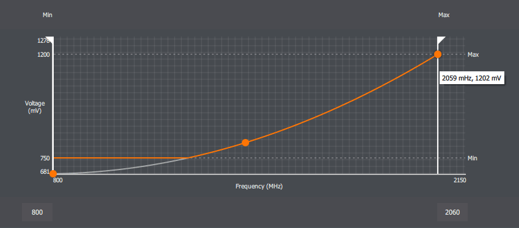The image size is (519, 228).
Task: Select the orange curve point at 681 mV
Action: click(x=53, y=174)
